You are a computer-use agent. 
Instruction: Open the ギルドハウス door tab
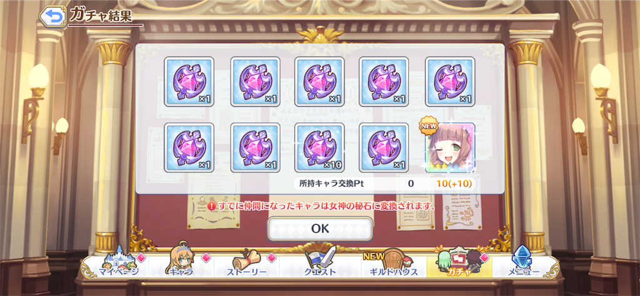coord(394,266)
